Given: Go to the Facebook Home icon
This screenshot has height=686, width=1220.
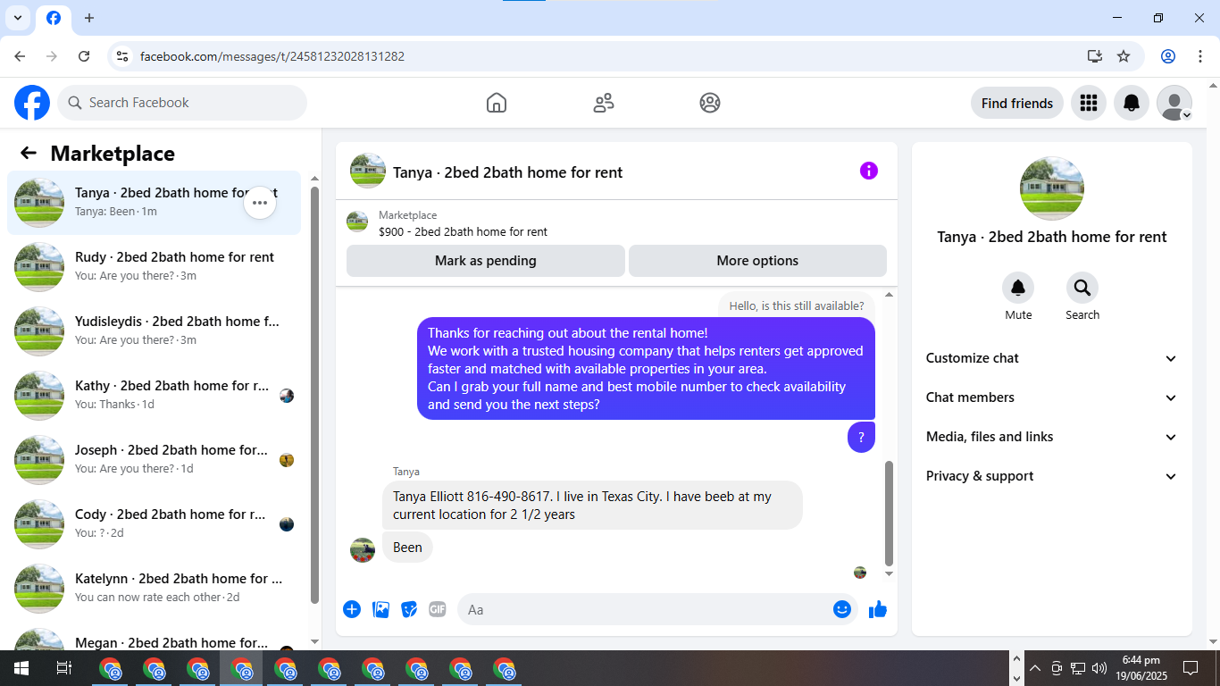Looking at the screenshot, I should pyautogui.click(x=497, y=103).
